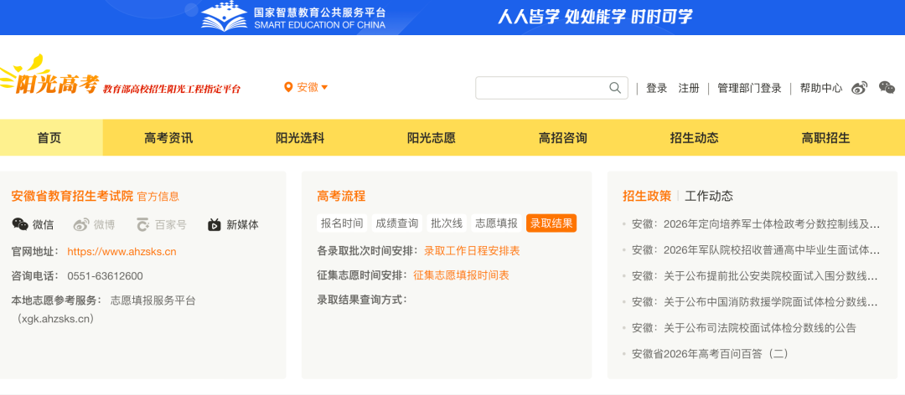
Task: Open 提前批公安类院校面试入围分数线 article
Action: [x=756, y=276]
